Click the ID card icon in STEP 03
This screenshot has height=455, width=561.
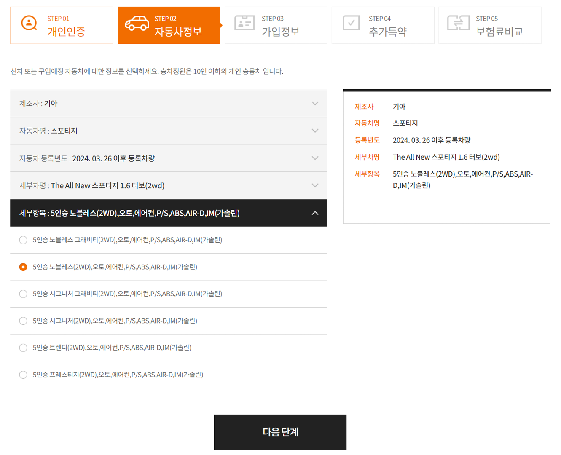tap(244, 23)
